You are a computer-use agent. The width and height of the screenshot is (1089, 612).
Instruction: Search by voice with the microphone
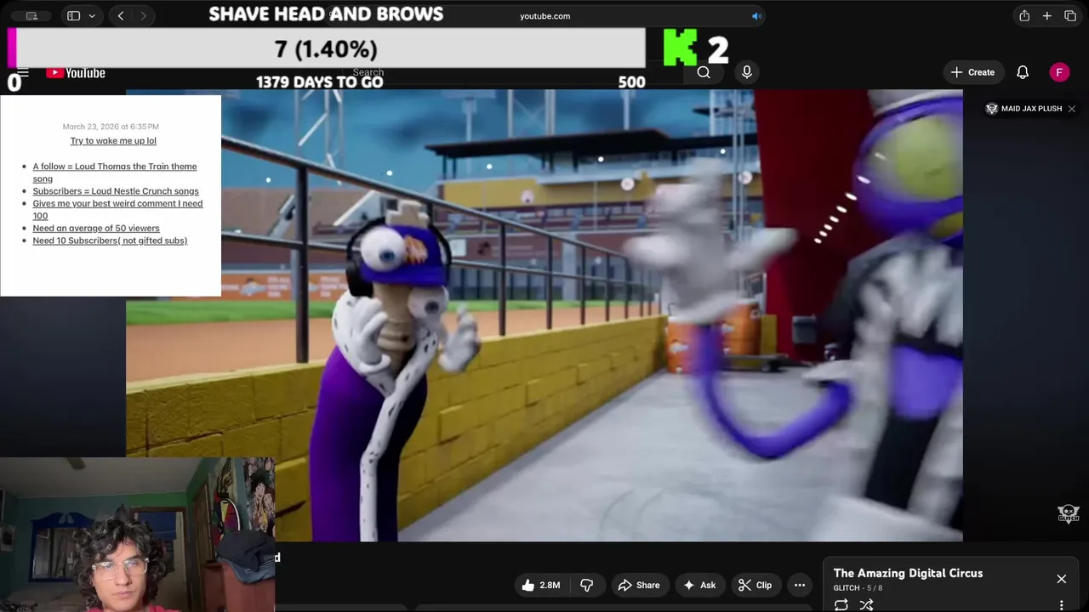coord(746,72)
